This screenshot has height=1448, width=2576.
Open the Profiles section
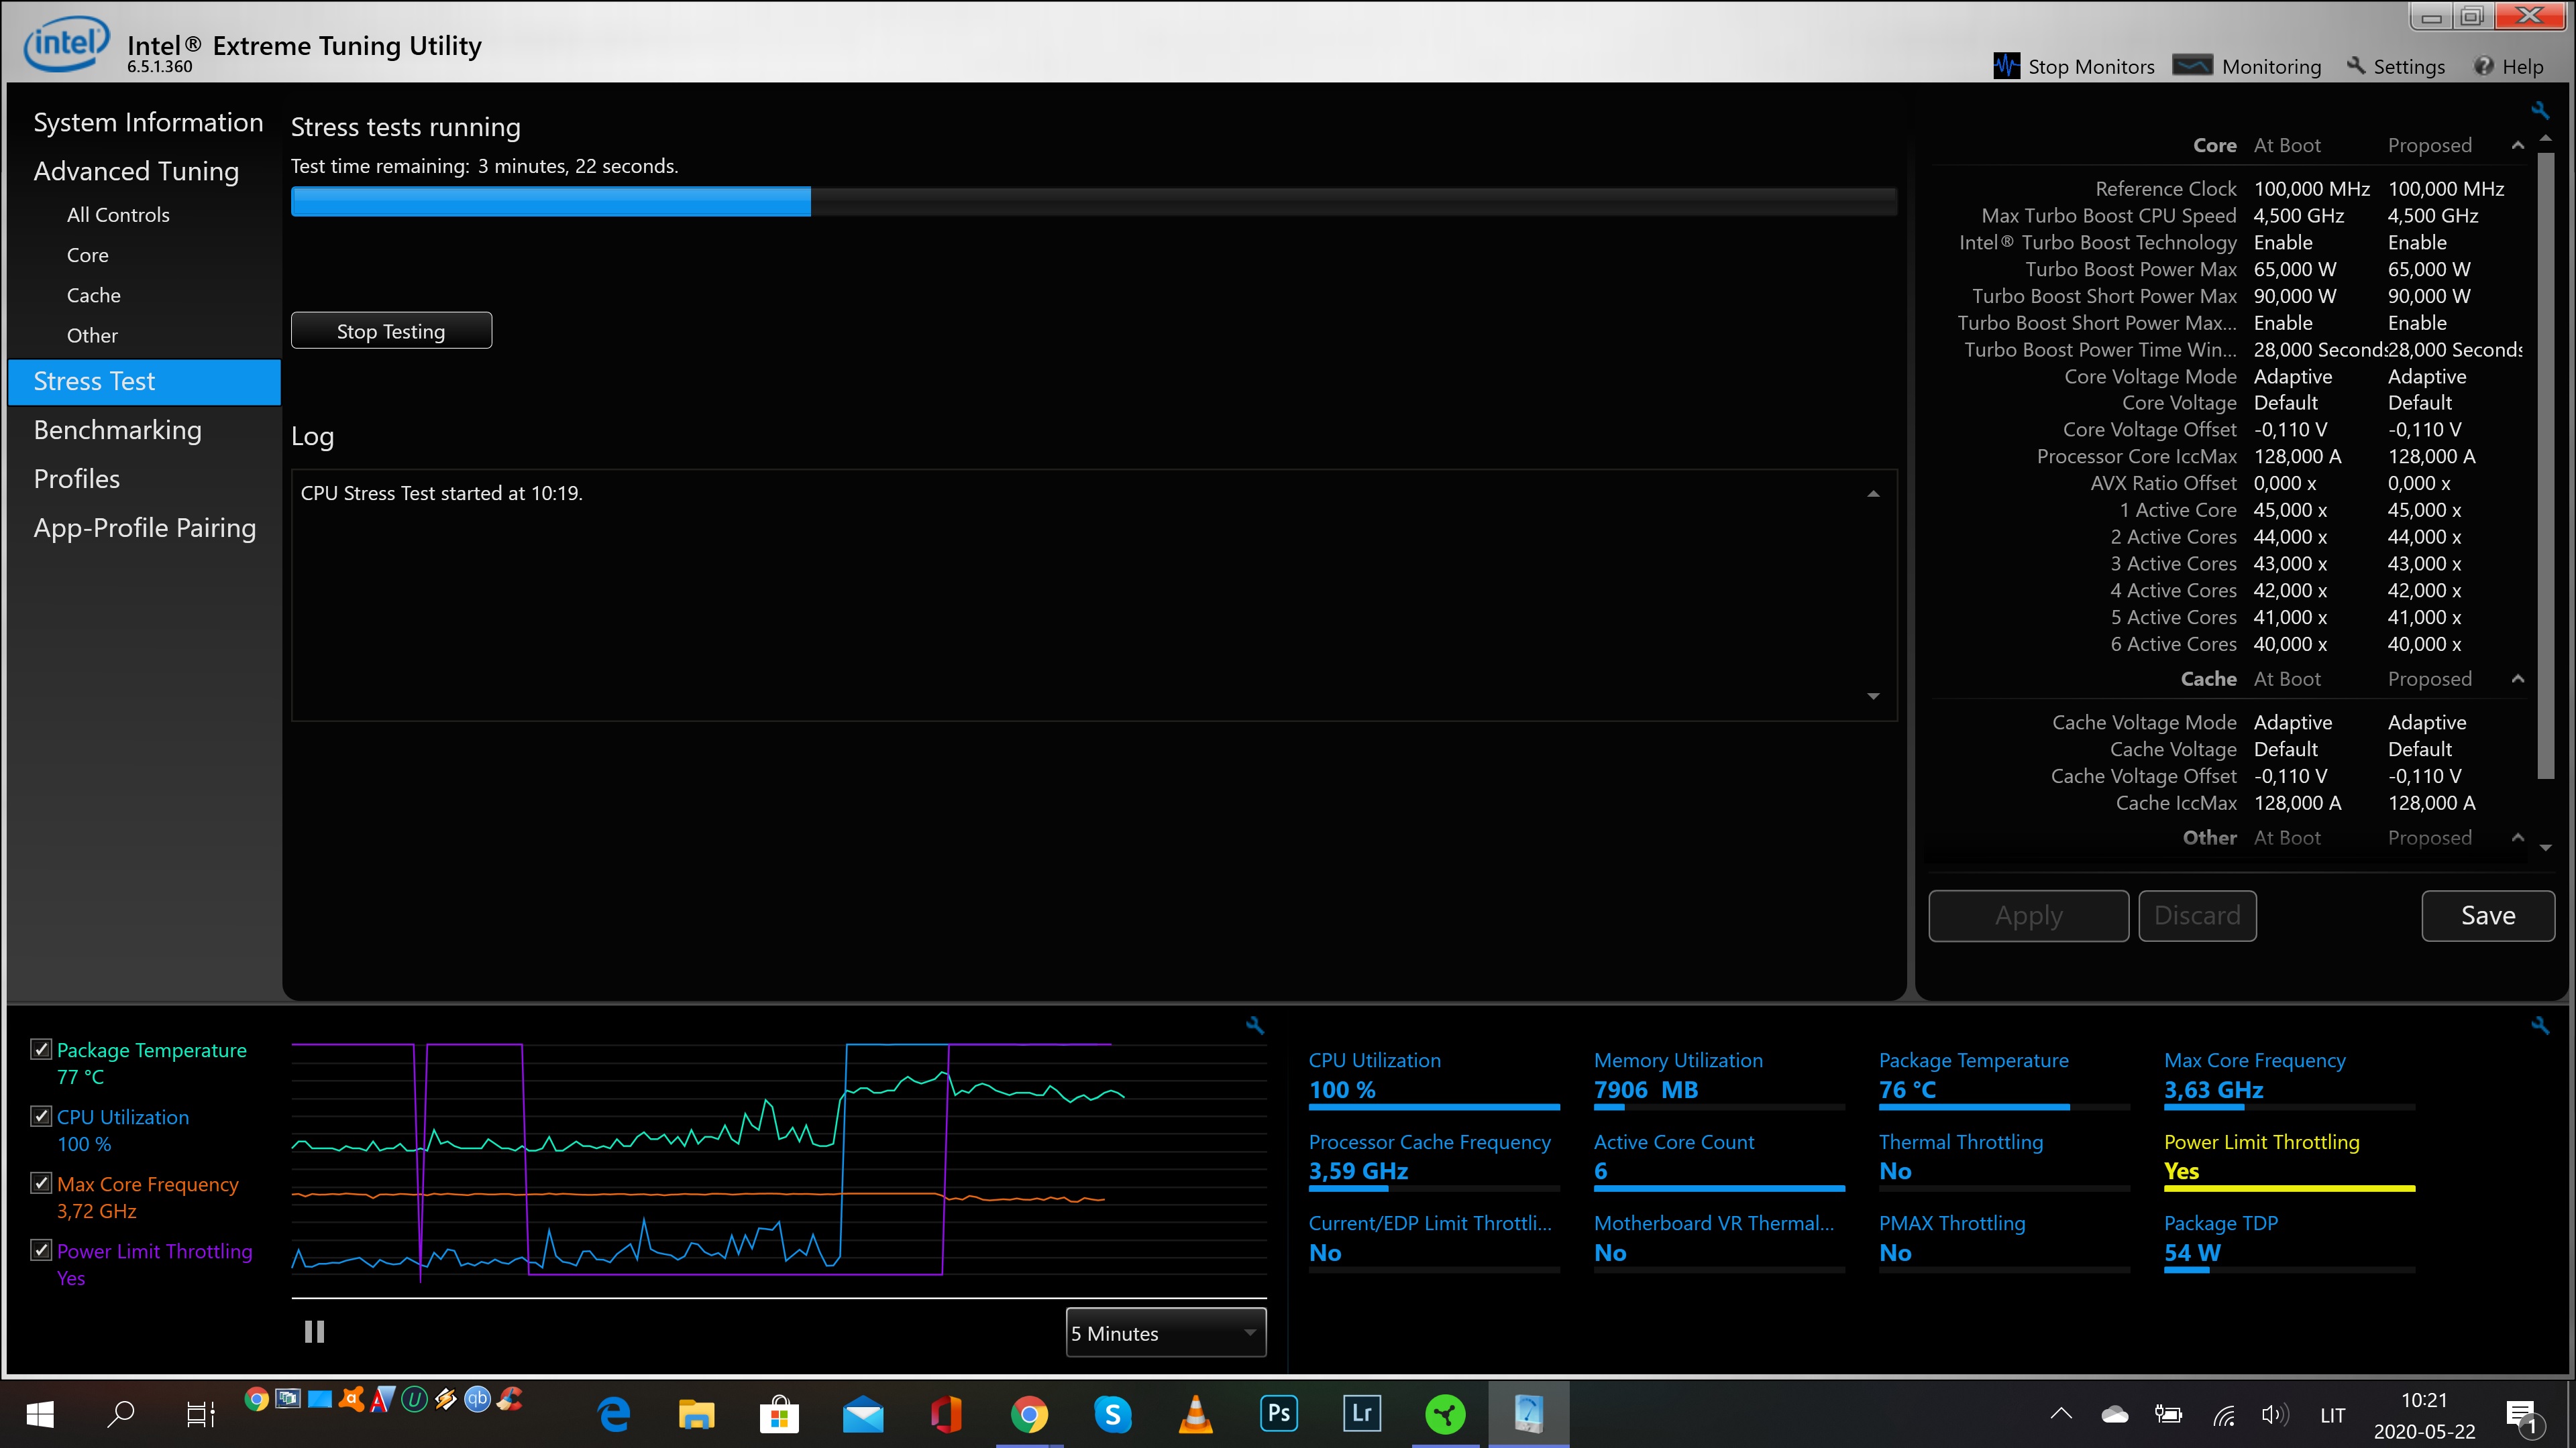click(x=76, y=479)
